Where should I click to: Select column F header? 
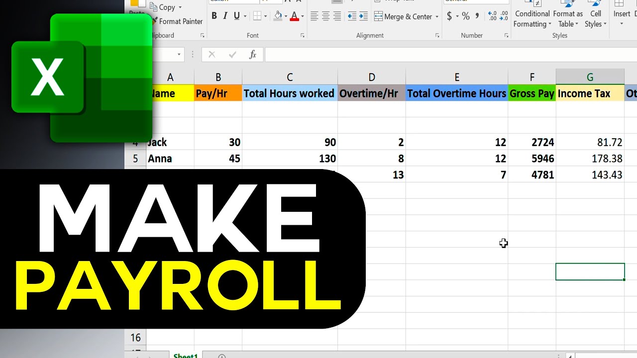coord(532,77)
